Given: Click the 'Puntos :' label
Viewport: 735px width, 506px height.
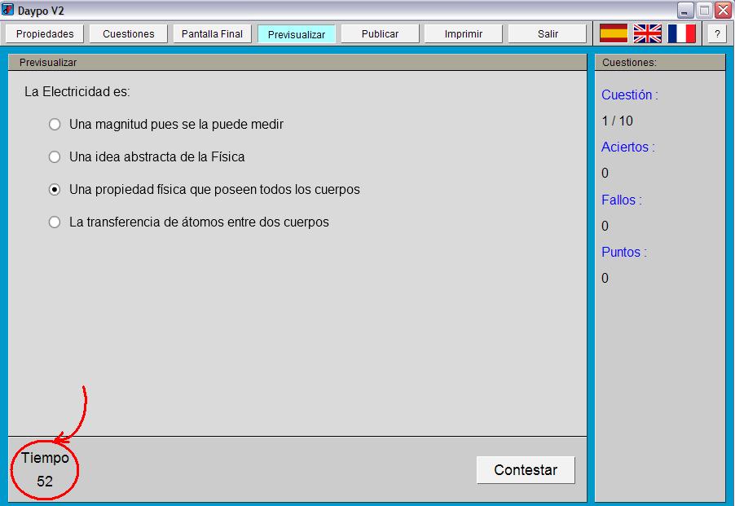Looking at the screenshot, I should [624, 252].
